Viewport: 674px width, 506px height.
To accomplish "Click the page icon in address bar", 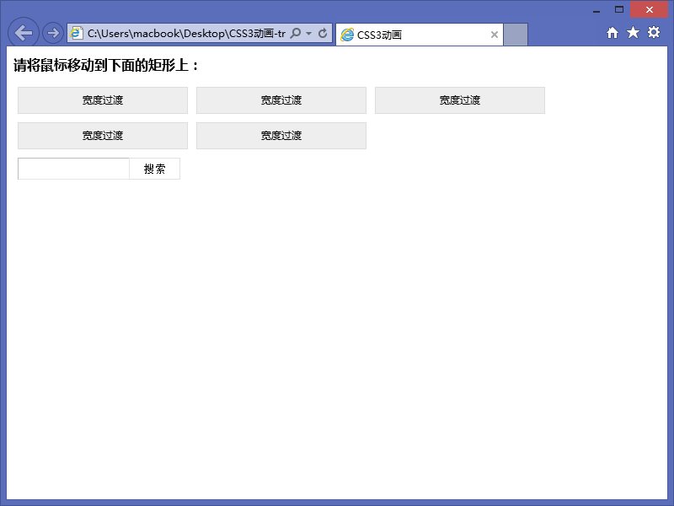I will pyautogui.click(x=77, y=33).
